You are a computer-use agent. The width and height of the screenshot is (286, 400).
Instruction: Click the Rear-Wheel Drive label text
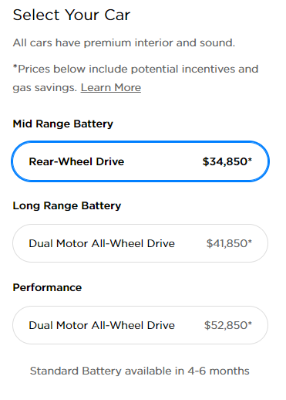pyautogui.click(x=76, y=161)
